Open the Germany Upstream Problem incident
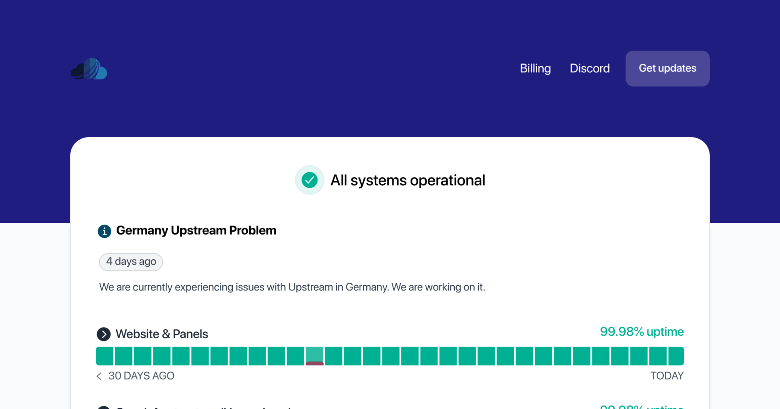 click(x=196, y=230)
